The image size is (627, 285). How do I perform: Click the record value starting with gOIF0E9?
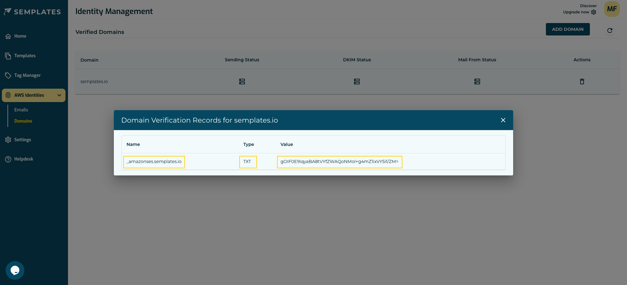(x=340, y=162)
